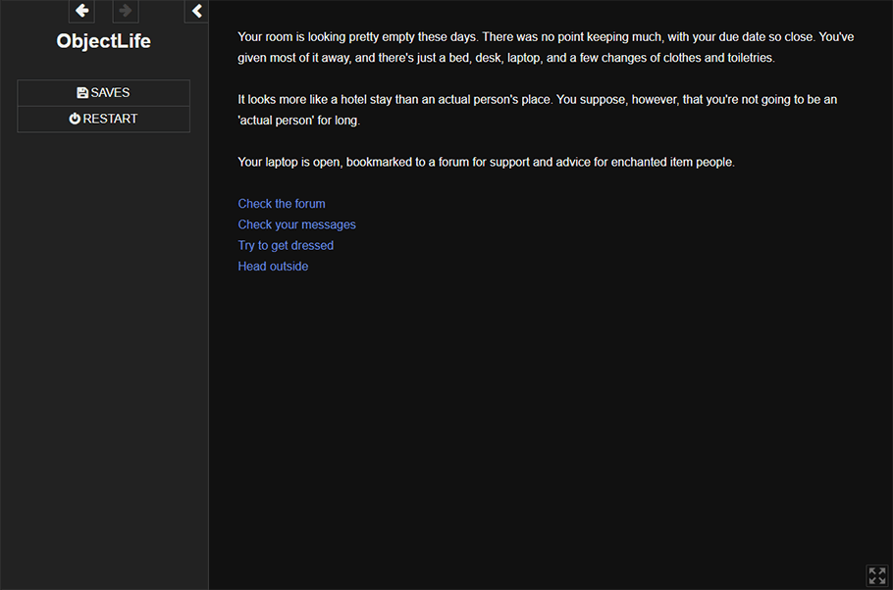The width and height of the screenshot is (893, 590).
Task: Select the 'Head outside' option
Action: click(273, 267)
